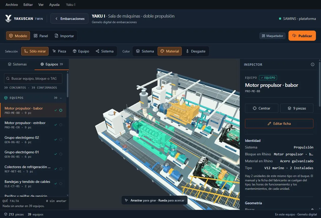The image size is (321, 218).
Task: Select the Colectores de refrigeración row
Action: (33, 169)
